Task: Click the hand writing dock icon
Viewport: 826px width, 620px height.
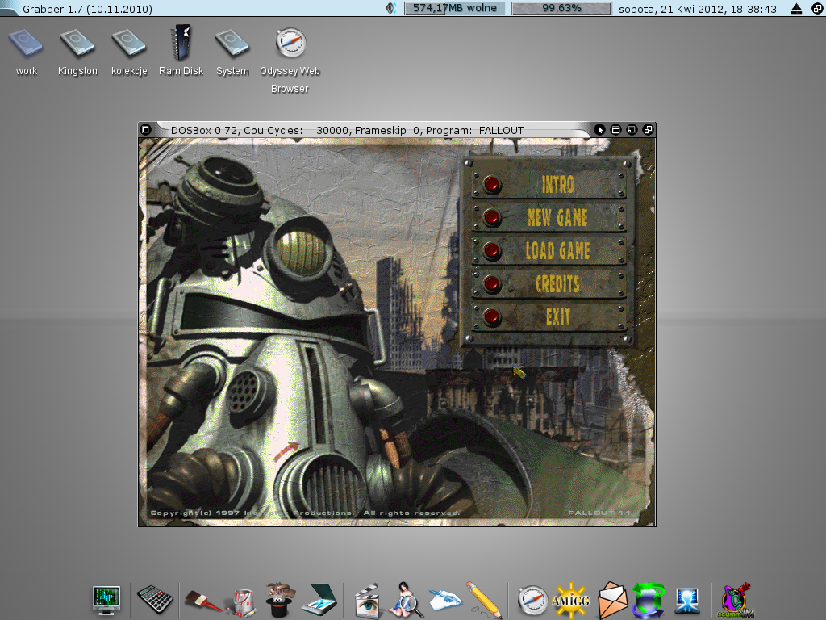Action: click(x=444, y=599)
